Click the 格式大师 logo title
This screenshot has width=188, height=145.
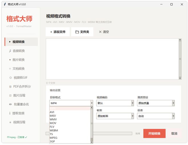tap(19, 19)
